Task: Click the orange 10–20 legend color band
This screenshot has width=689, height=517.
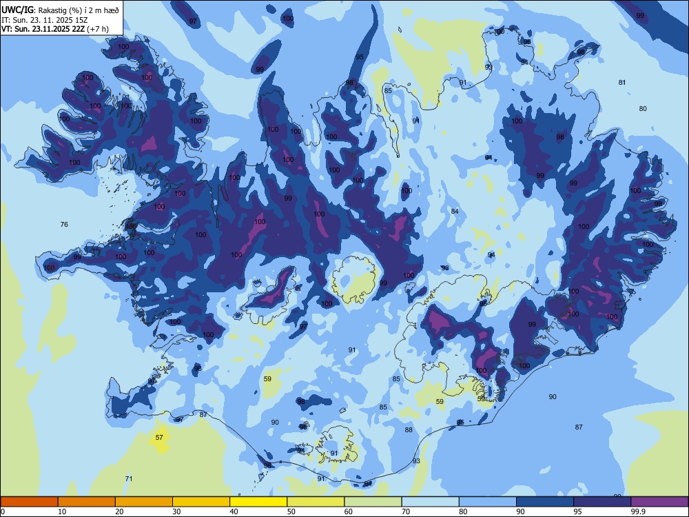Action: click(87, 502)
